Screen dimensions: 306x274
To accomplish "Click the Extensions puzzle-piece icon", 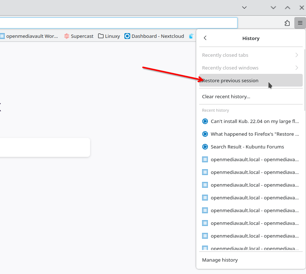I will click(287, 23).
